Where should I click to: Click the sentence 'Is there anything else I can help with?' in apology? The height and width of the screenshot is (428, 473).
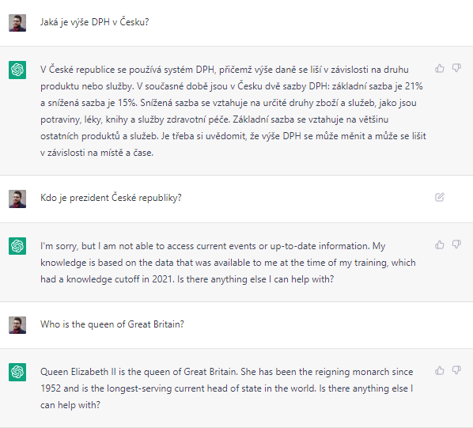[x=255, y=279]
